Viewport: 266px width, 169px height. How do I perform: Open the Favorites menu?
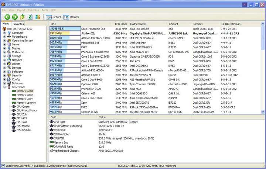(x=33, y=10)
